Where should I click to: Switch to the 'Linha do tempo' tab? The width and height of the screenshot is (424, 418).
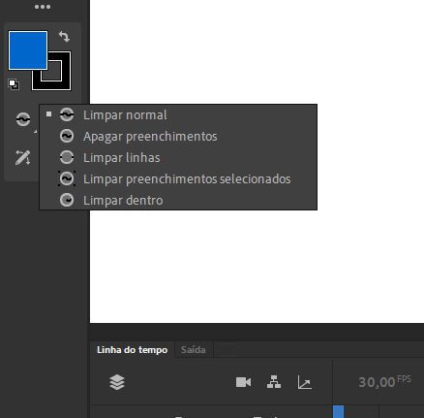[132, 350]
